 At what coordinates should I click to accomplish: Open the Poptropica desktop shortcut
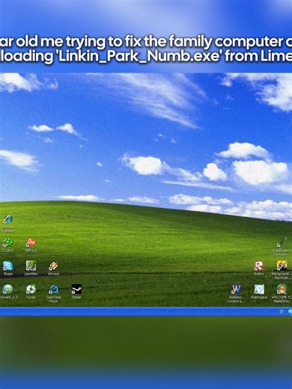259,290
